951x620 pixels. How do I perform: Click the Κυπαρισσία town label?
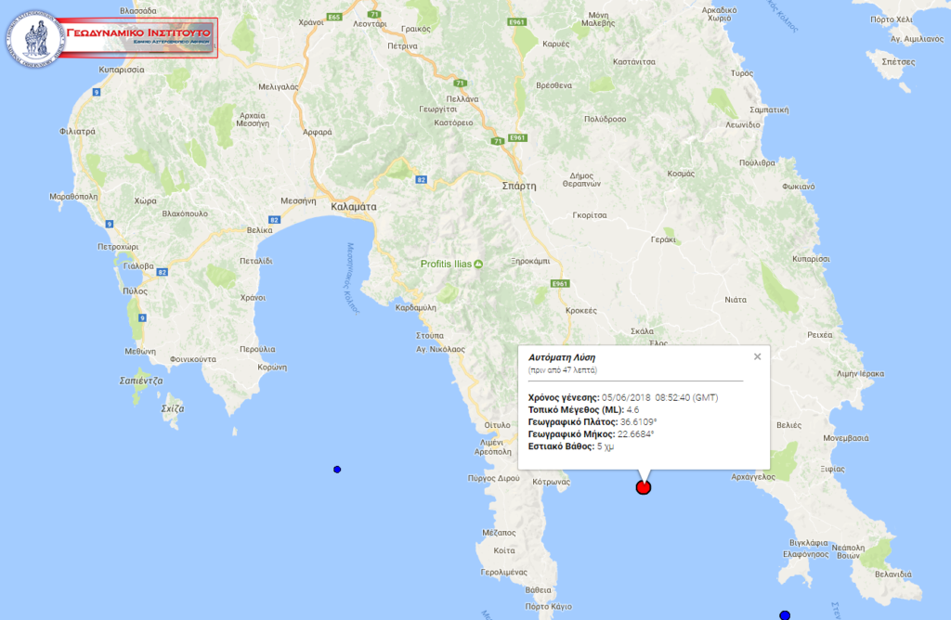(x=122, y=70)
